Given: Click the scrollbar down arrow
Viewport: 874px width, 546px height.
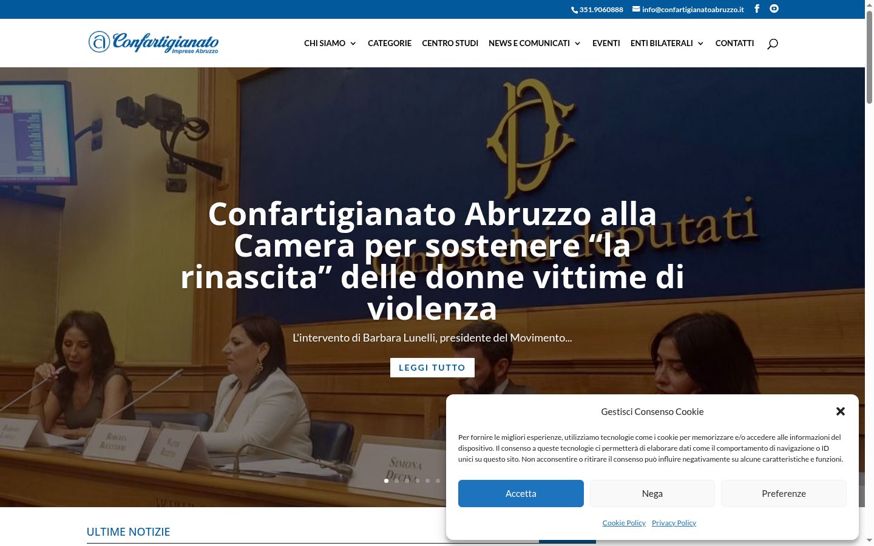Looking at the screenshot, I should pyautogui.click(x=869, y=541).
